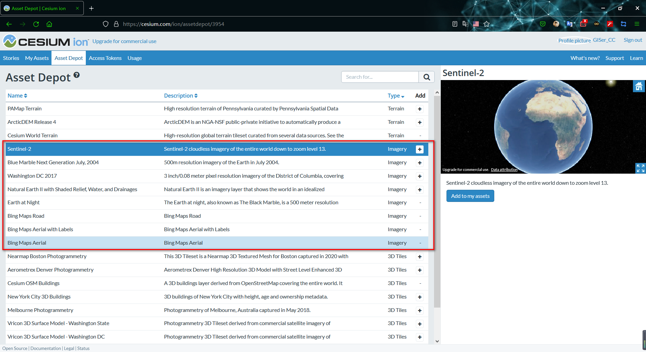
Task: Open browser home page icon
Action: tap(49, 24)
